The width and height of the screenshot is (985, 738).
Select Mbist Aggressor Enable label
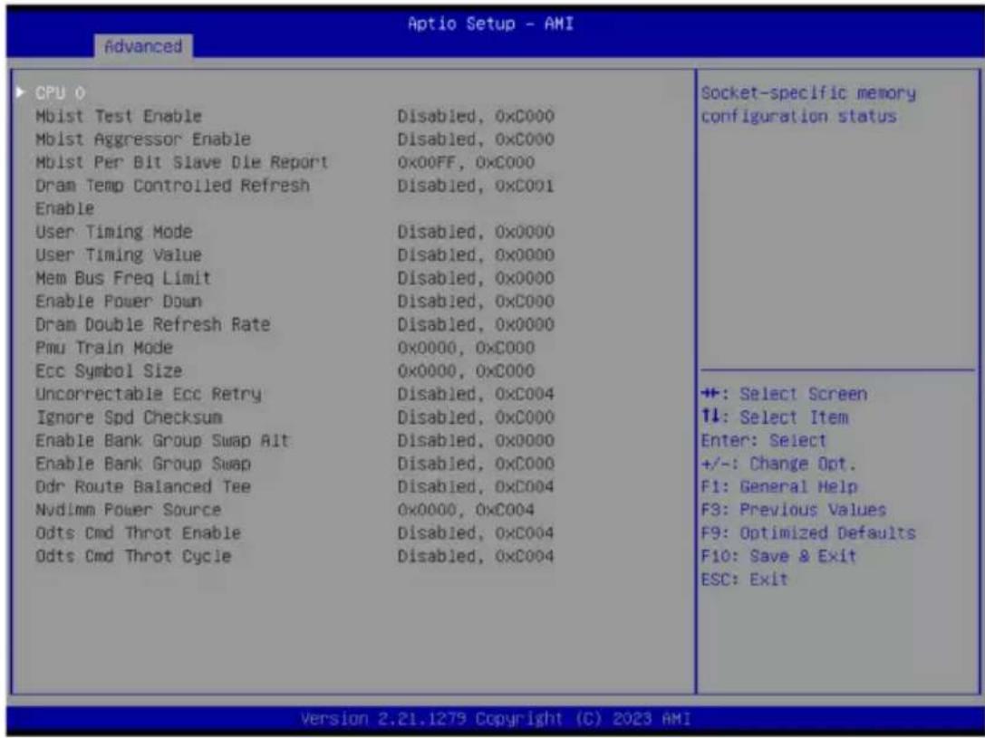point(143,139)
